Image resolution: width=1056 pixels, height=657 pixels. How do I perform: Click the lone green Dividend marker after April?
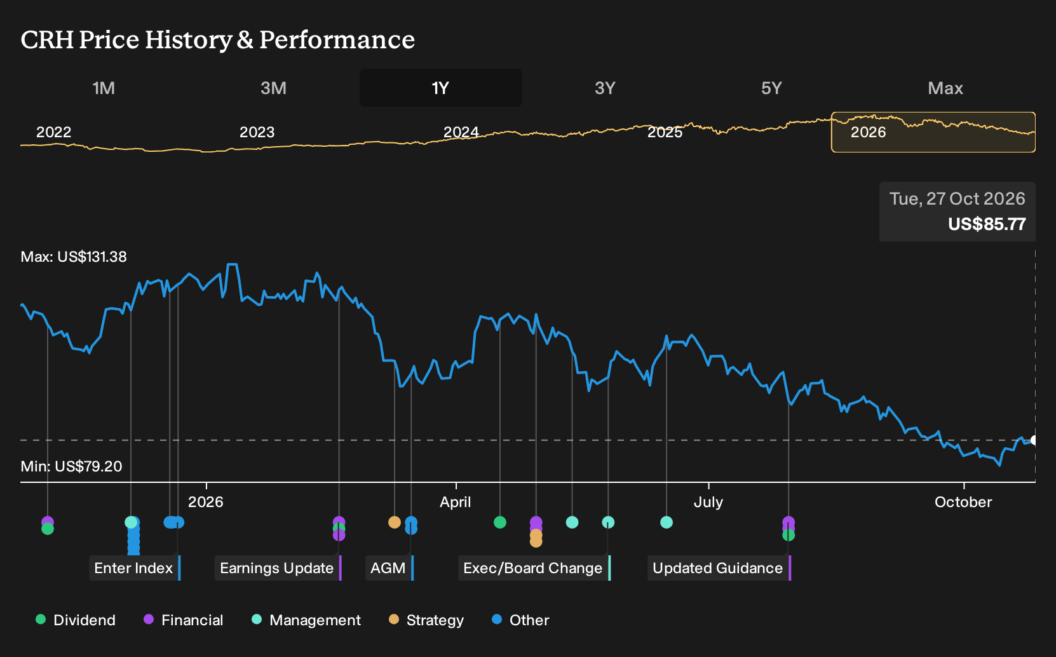pyautogui.click(x=500, y=522)
